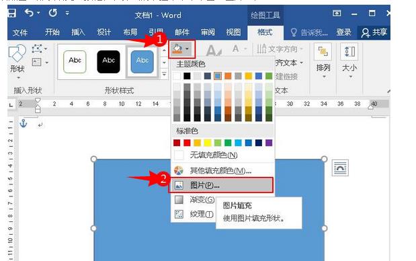Expand the shape styles gallery More button
Viewport: 416px width, 261px height.
164,74
